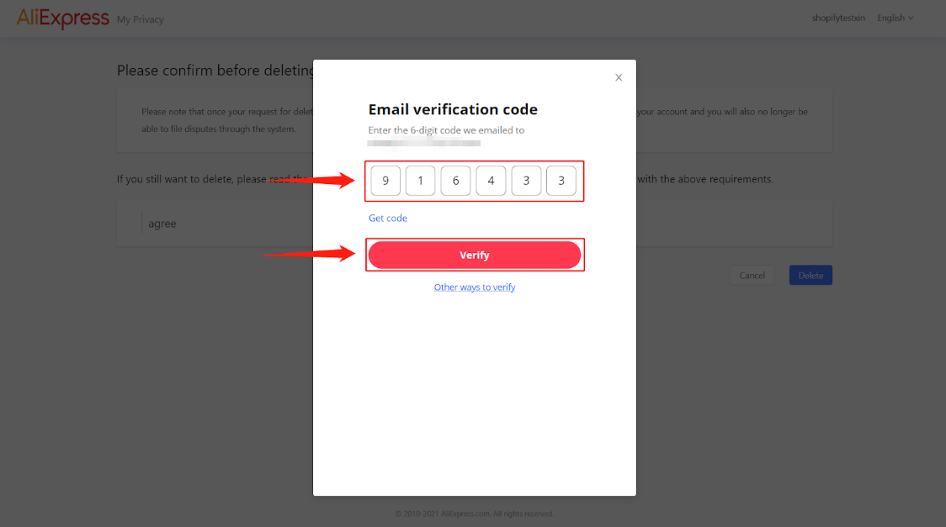The image size is (946, 527).
Task: Click the AliExpress copyright footer text
Action: 475,514
